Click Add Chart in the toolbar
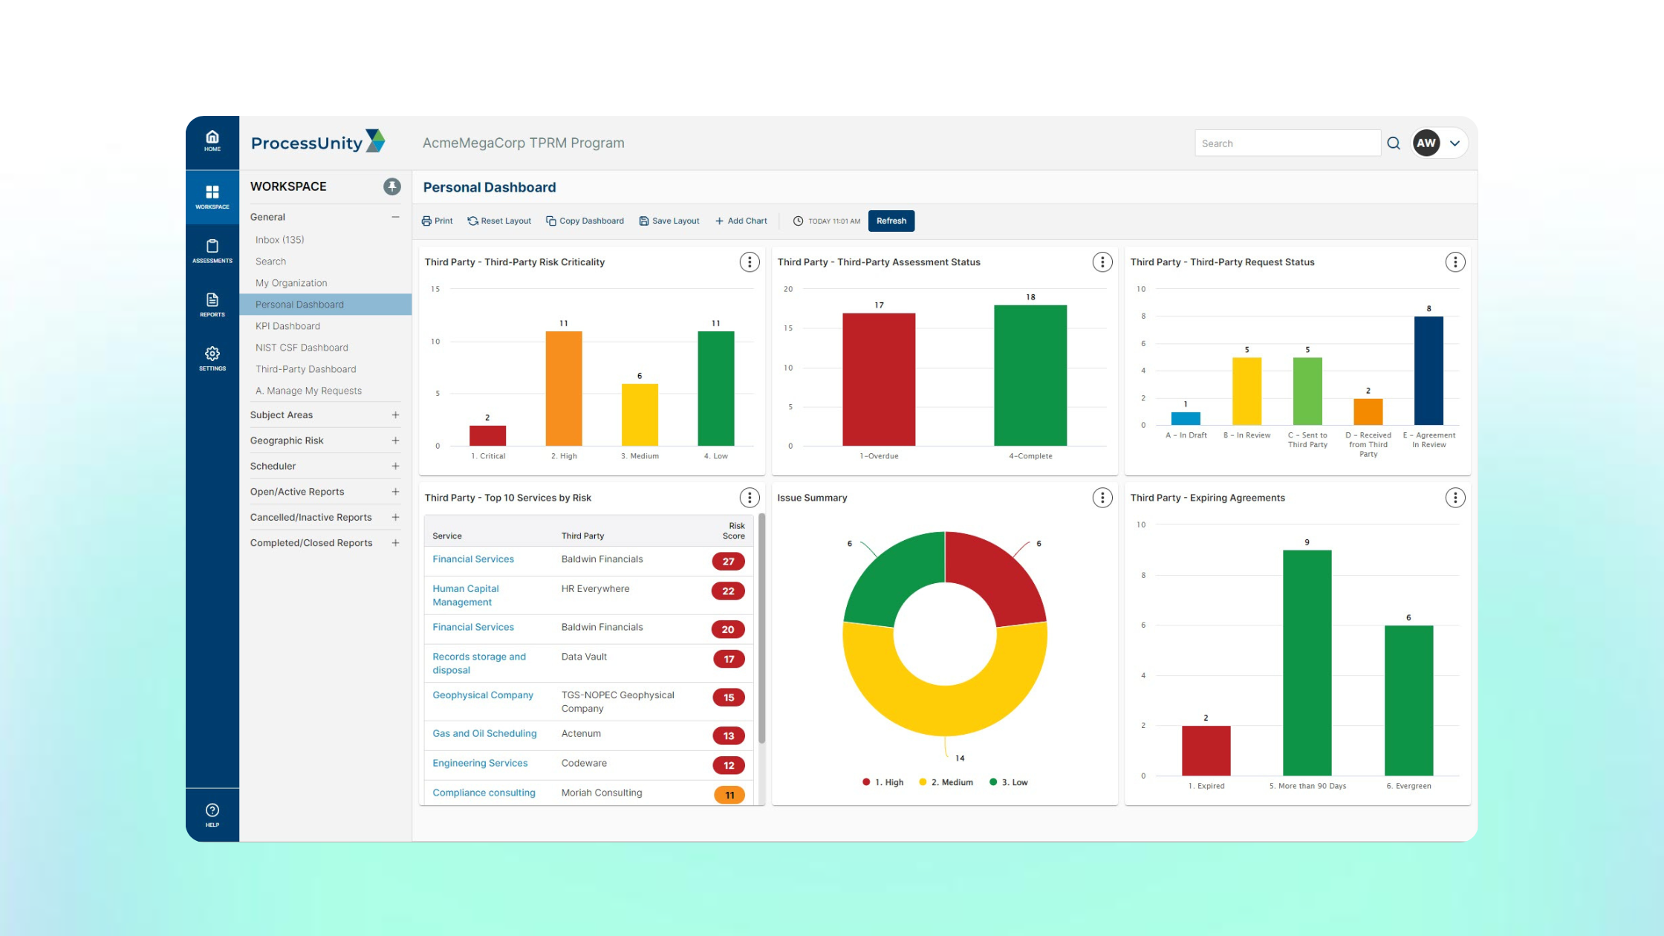The image size is (1664, 936). 741,221
